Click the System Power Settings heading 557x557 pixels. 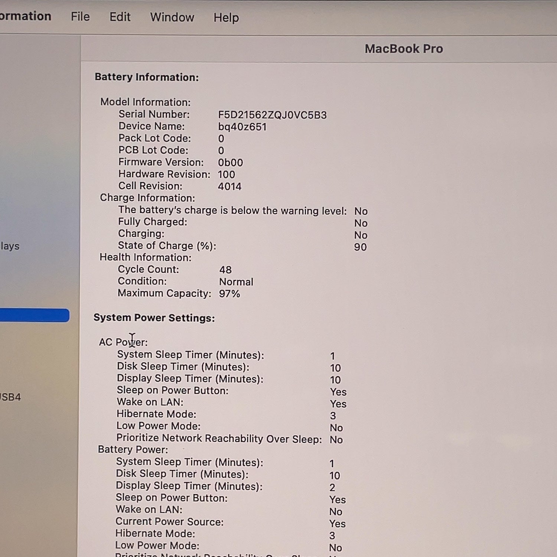(154, 318)
